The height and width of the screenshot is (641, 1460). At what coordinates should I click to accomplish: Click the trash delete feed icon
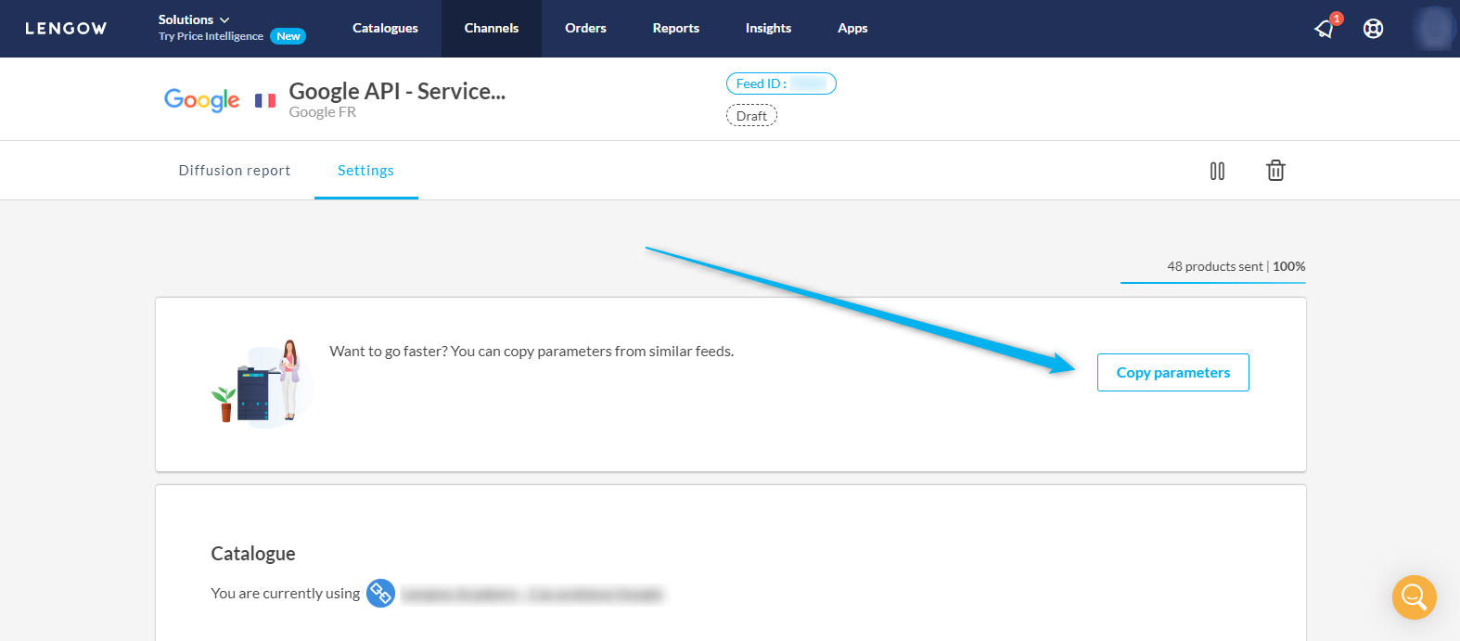pos(1275,171)
